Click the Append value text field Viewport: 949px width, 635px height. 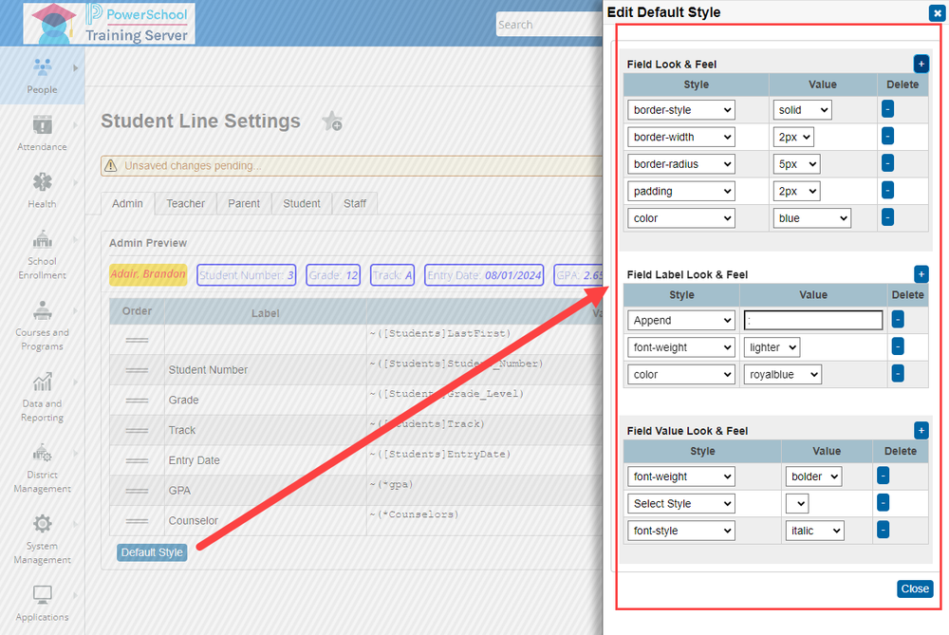click(813, 320)
